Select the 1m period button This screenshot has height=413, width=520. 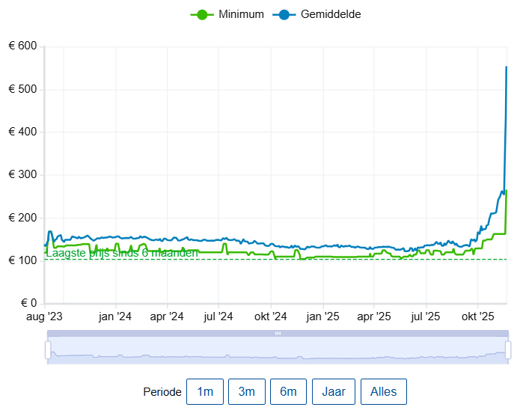(205, 391)
